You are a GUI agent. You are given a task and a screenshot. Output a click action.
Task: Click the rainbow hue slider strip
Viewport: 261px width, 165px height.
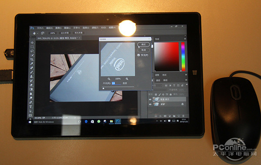pyautogui.click(x=183, y=56)
